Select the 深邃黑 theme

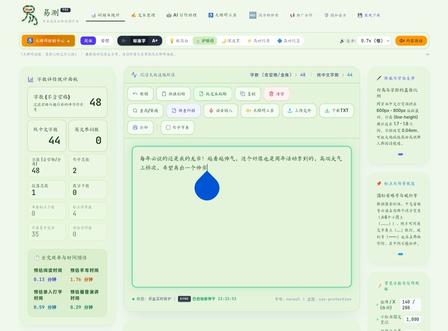click(x=231, y=41)
